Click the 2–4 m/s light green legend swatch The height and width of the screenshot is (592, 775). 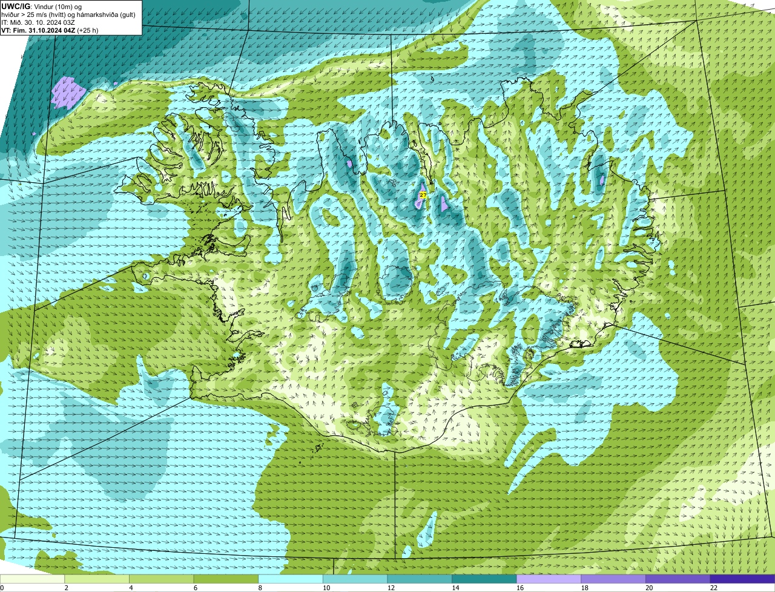point(97,579)
